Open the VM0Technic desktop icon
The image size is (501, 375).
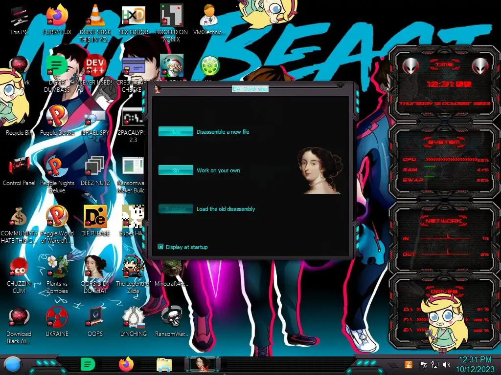(209, 15)
